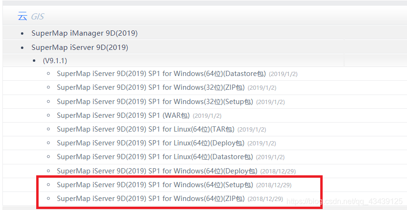
Task: Select date (2018/12/29) beside Windows(64位)(Deploy包)
Action: [x=278, y=172]
